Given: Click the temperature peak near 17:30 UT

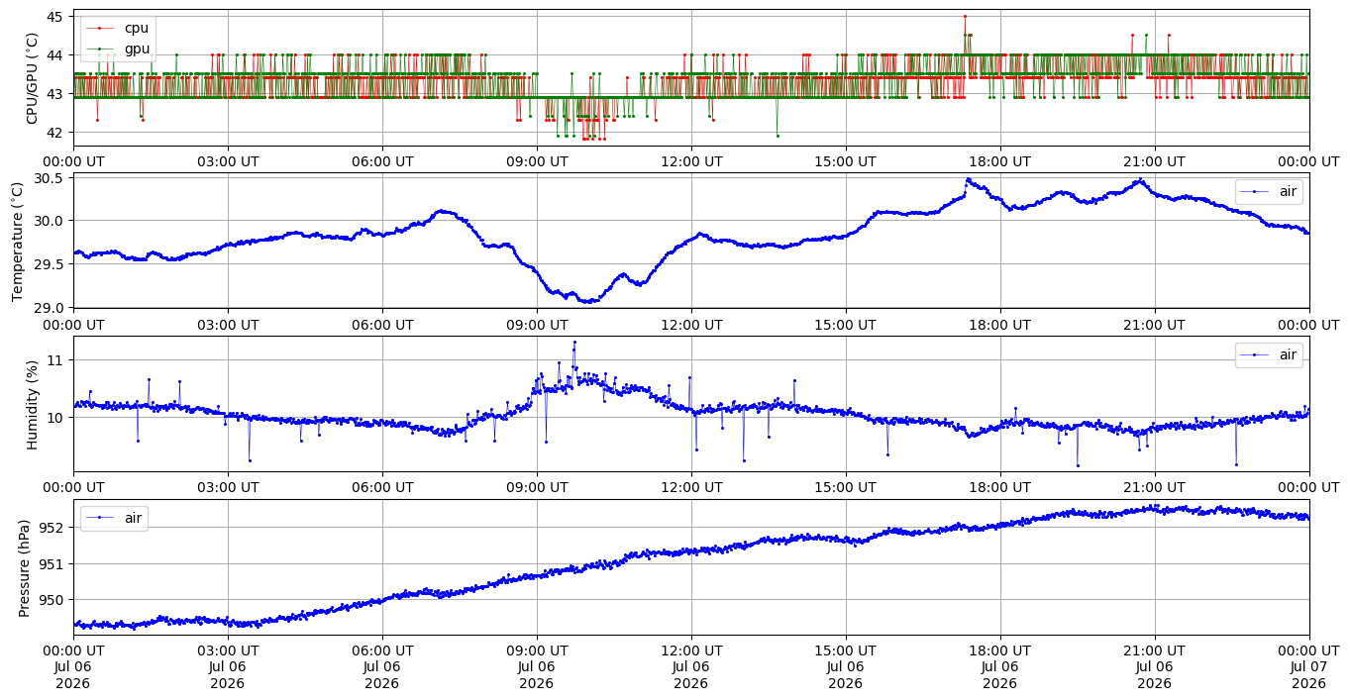Looking at the screenshot, I should (x=968, y=180).
